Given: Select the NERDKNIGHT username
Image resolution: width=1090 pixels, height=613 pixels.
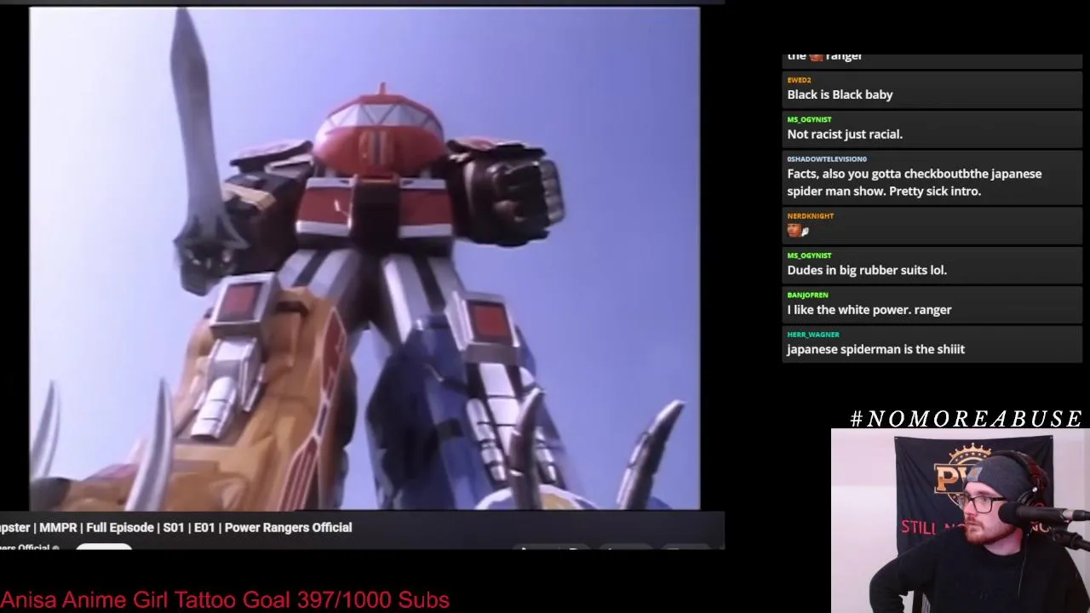Looking at the screenshot, I should click(811, 216).
